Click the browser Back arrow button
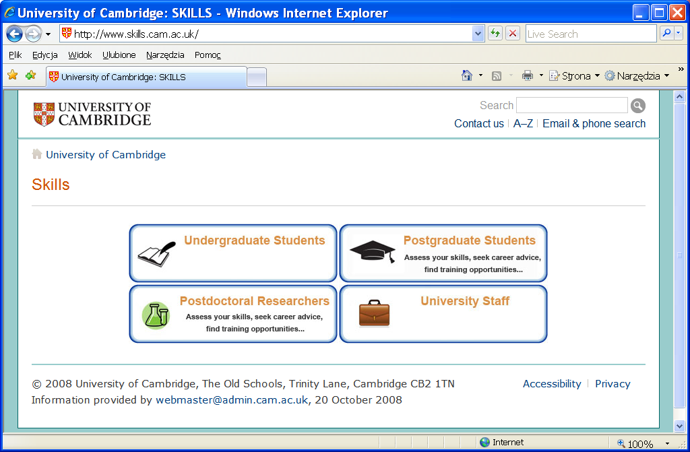The image size is (690, 452). click(14, 34)
